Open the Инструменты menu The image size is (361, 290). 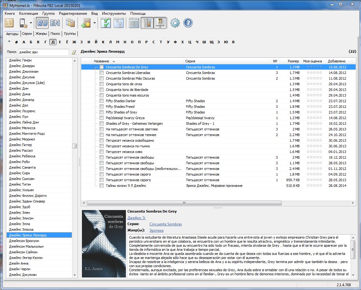point(114,13)
